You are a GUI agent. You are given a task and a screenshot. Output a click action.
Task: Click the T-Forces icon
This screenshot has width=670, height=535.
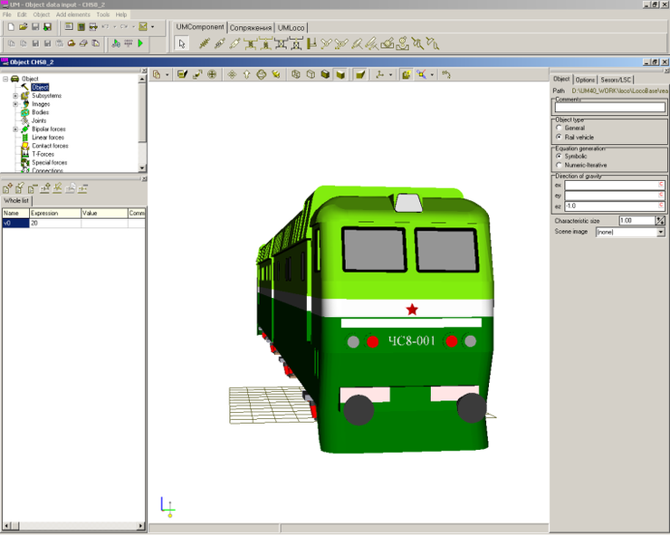pyautogui.click(x=24, y=154)
